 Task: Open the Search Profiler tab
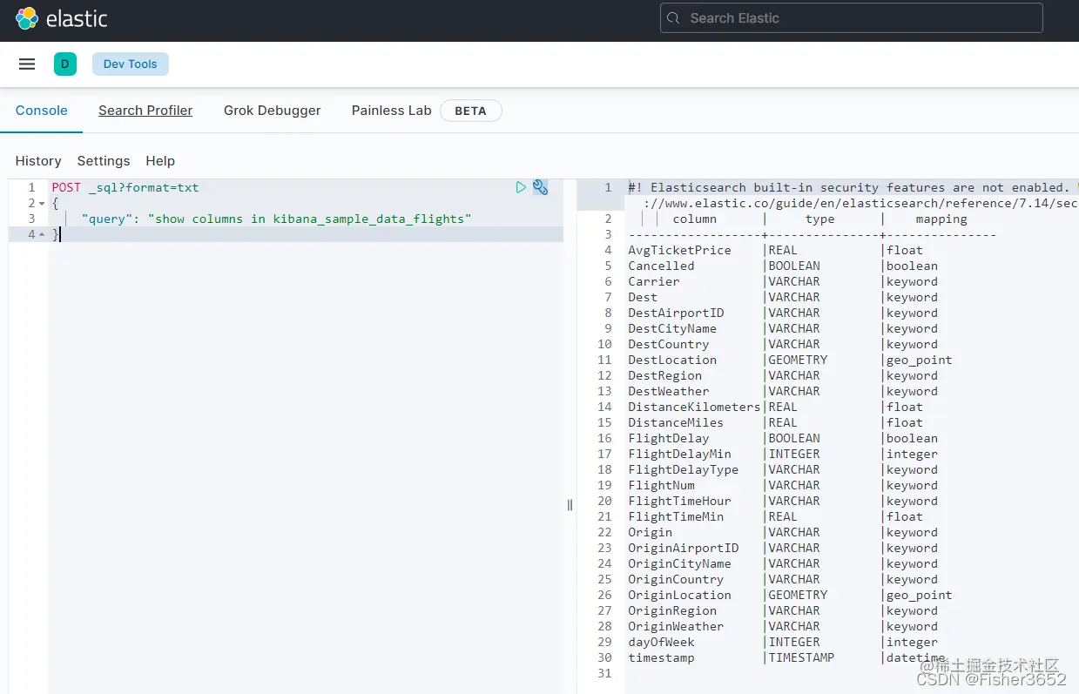tap(145, 111)
